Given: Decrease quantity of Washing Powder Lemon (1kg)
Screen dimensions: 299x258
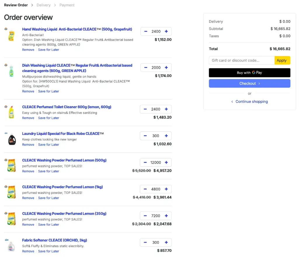Looking at the screenshot, I should 145,189.
